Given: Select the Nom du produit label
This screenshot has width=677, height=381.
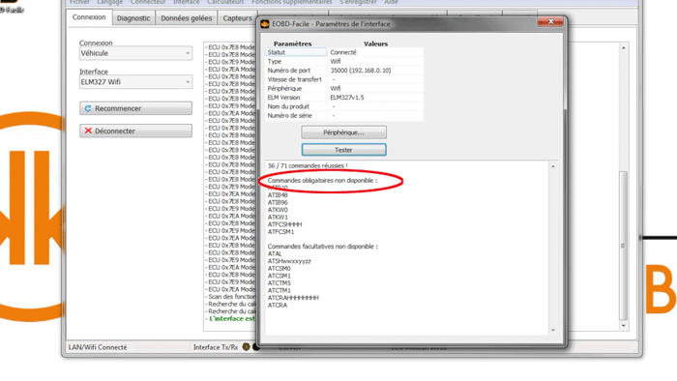Looking at the screenshot, I should pos(288,106).
